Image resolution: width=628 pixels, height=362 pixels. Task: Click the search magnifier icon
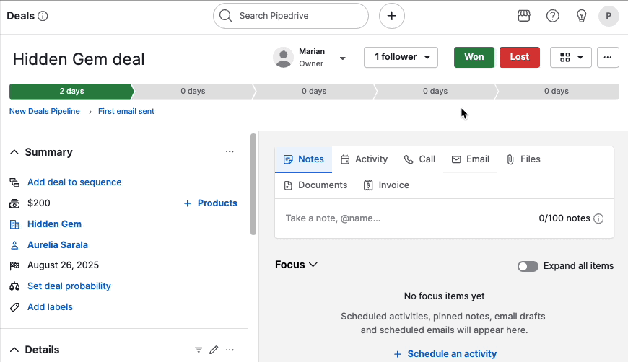click(x=226, y=16)
